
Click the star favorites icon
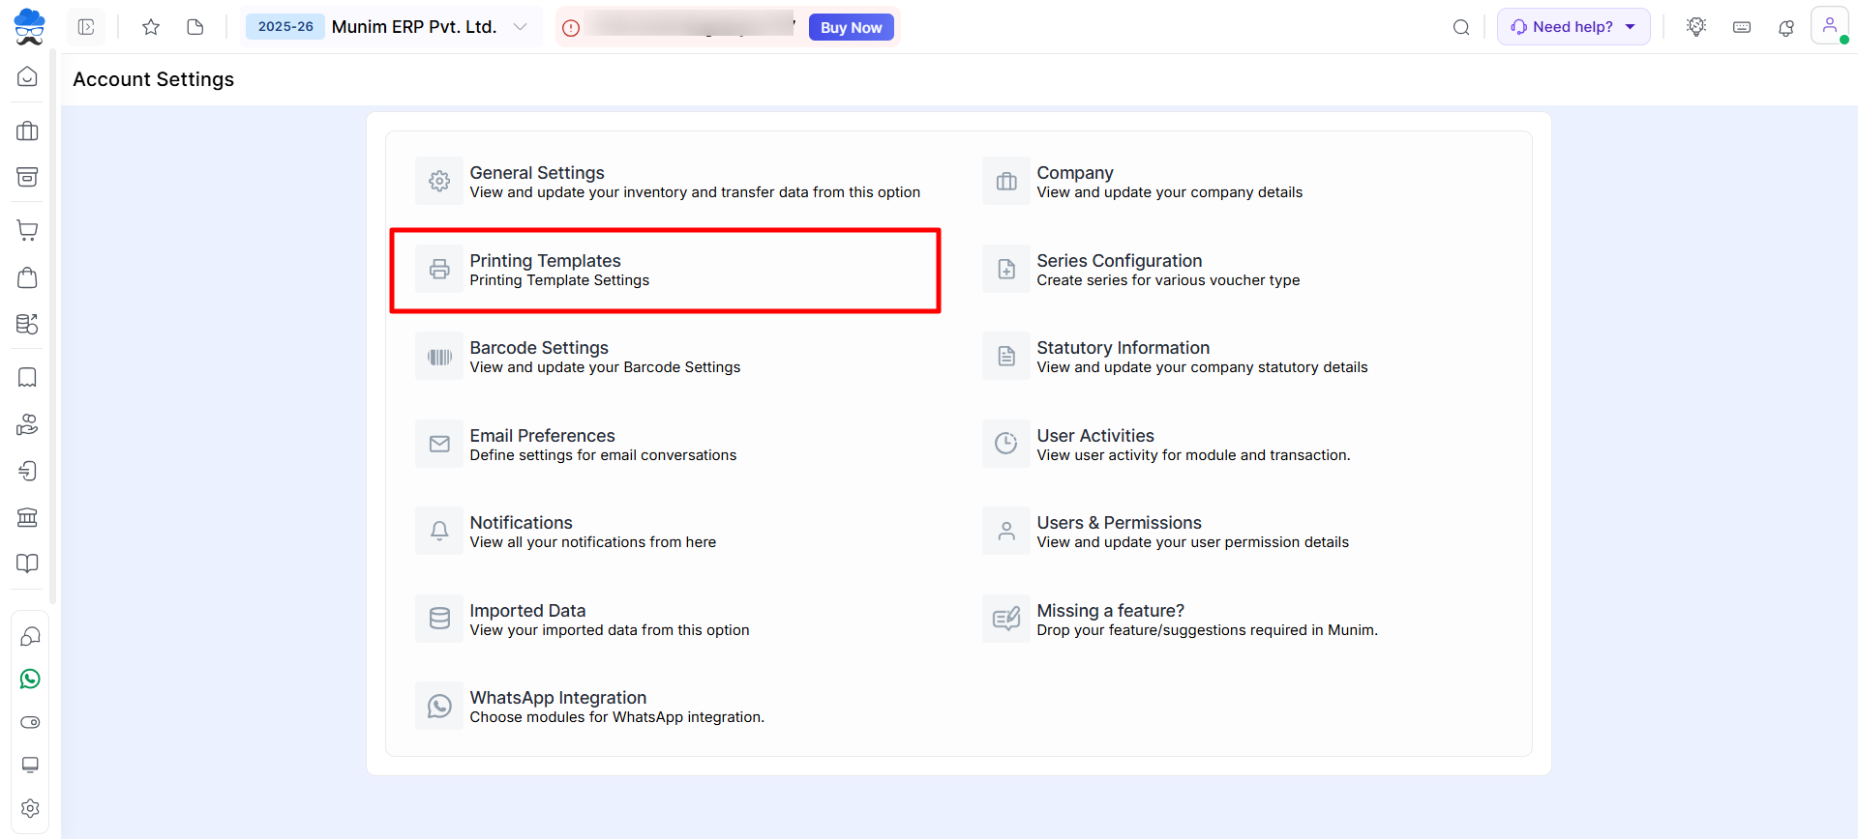(x=151, y=27)
